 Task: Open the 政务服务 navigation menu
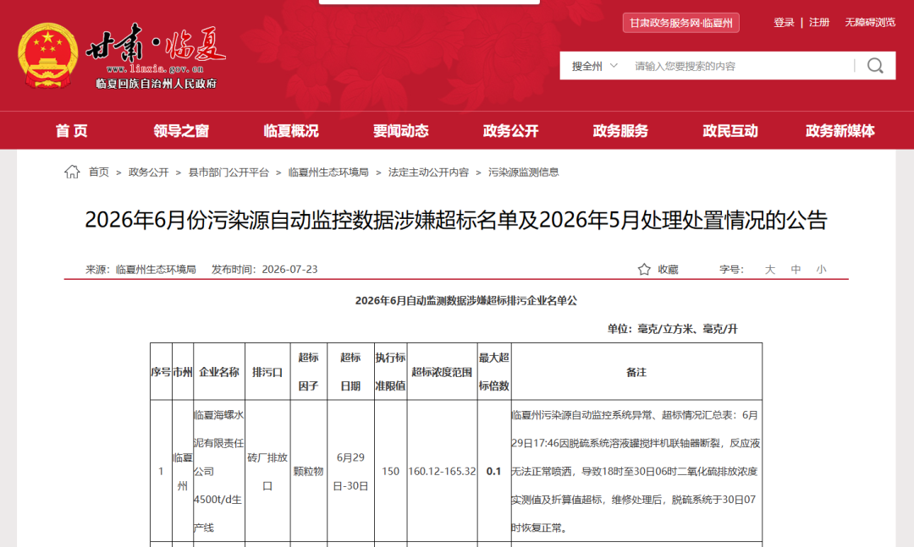coord(620,130)
